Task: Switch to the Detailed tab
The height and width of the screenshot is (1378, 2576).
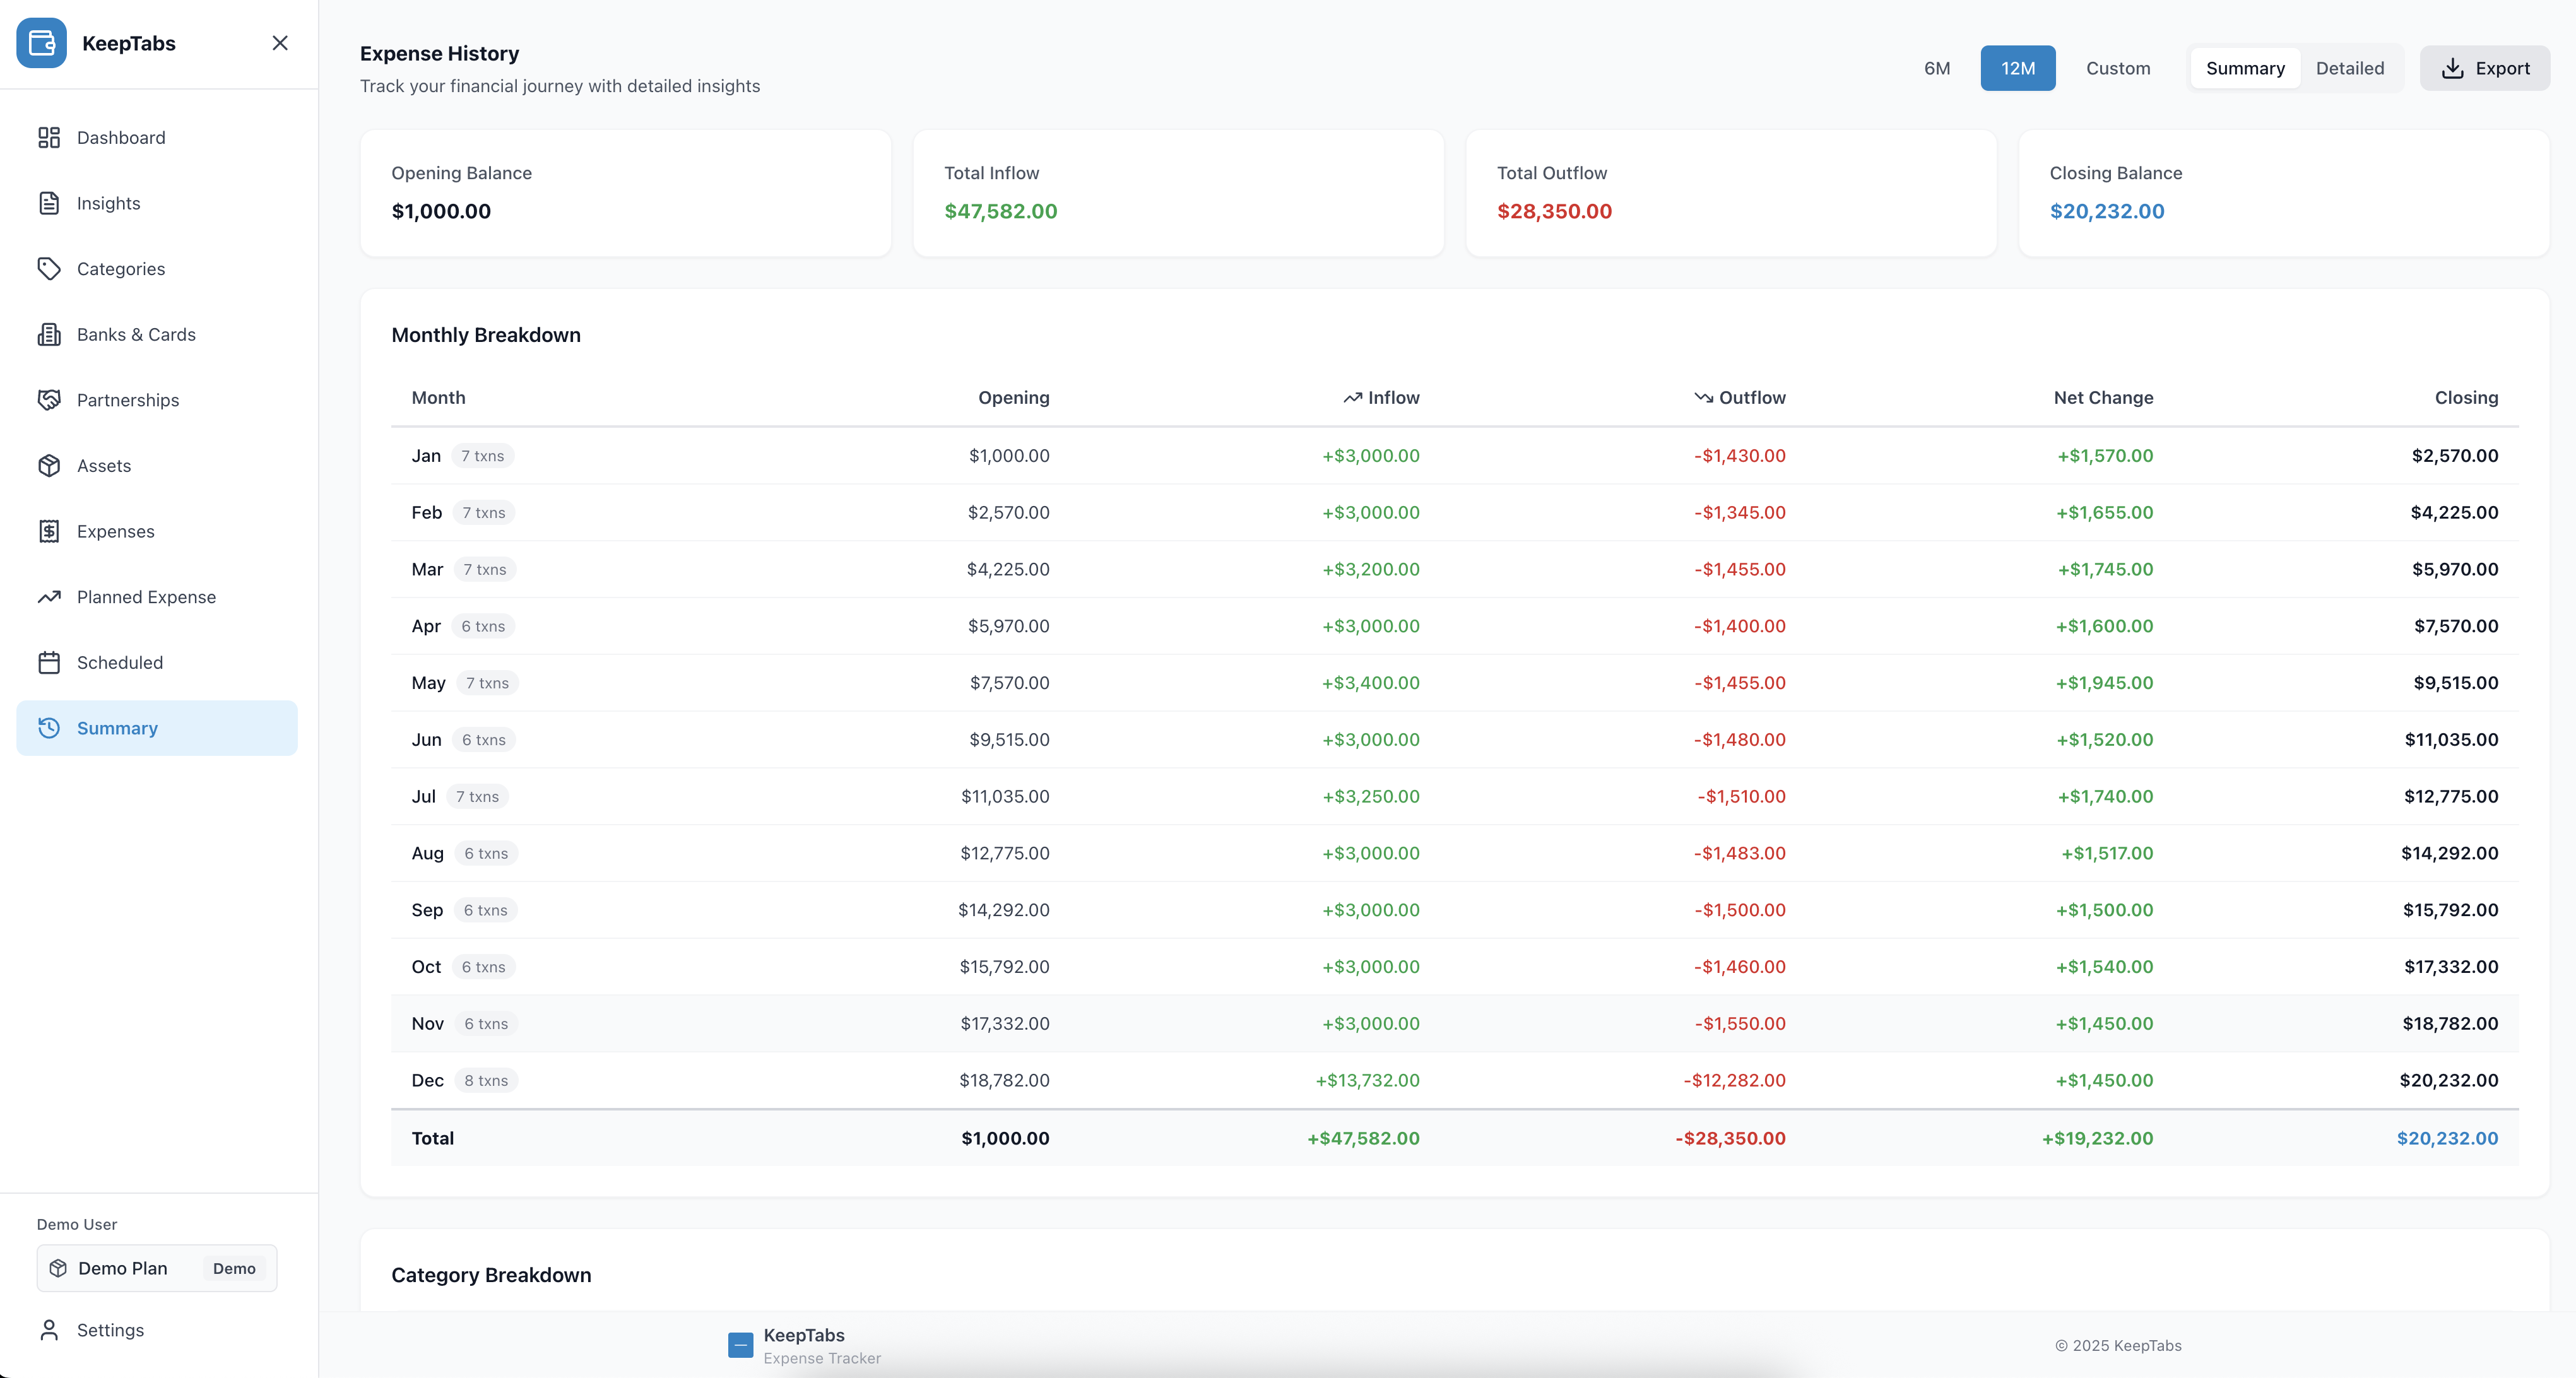Action: click(x=2351, y=68)
